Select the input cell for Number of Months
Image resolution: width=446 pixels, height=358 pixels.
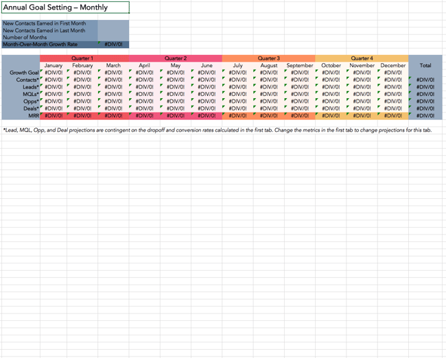click(113, 37)
